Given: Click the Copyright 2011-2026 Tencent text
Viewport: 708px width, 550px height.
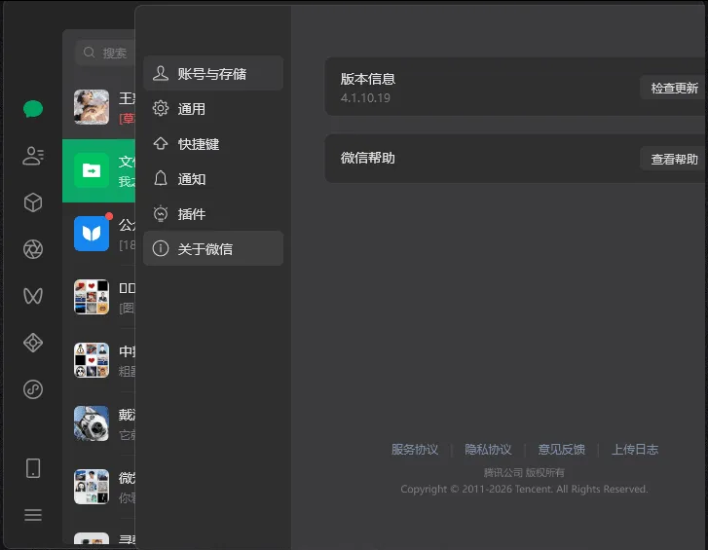Looking at the screenshot, I should pyautogui.click(x=524, y=489).
